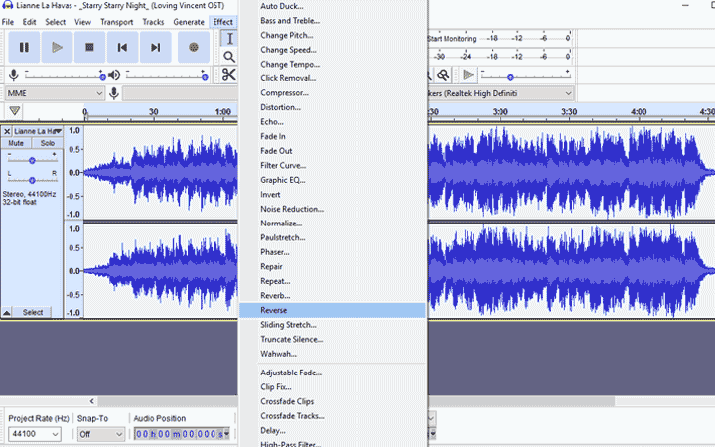Screen dimensions: 715x447
Task: Click the Cut scissors icon
Action: (228, 74)
